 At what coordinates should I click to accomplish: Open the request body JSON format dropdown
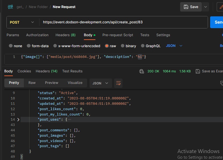(174, 46)
